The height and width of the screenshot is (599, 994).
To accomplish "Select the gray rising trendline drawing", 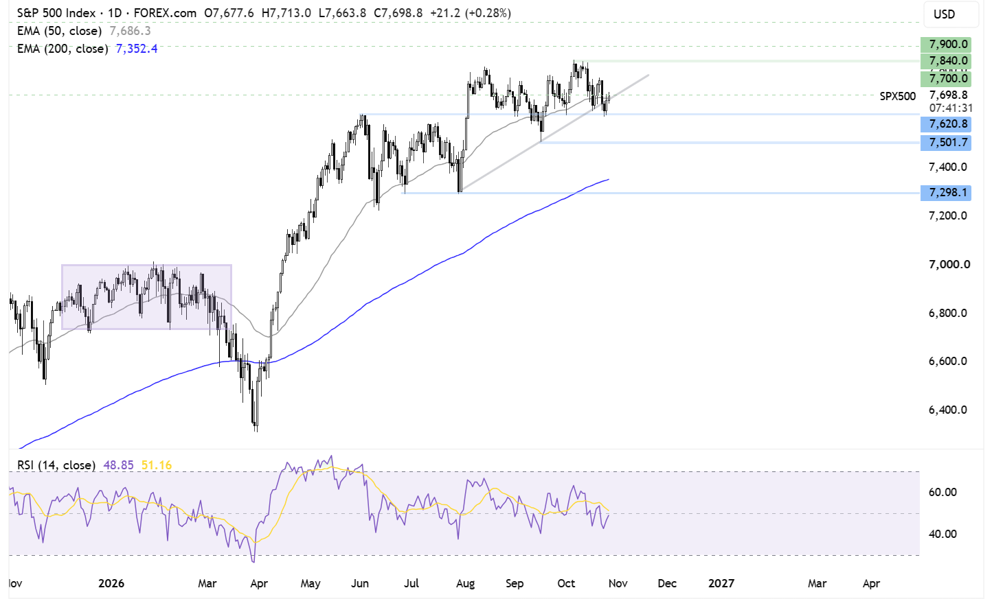I will (x=554, y=133).
